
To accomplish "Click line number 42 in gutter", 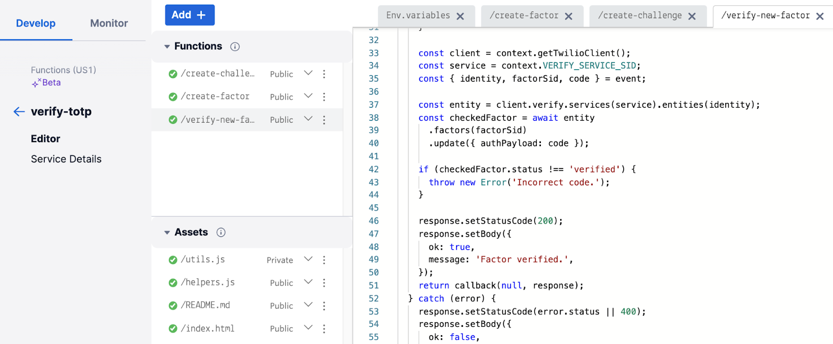I will point(374,170).
